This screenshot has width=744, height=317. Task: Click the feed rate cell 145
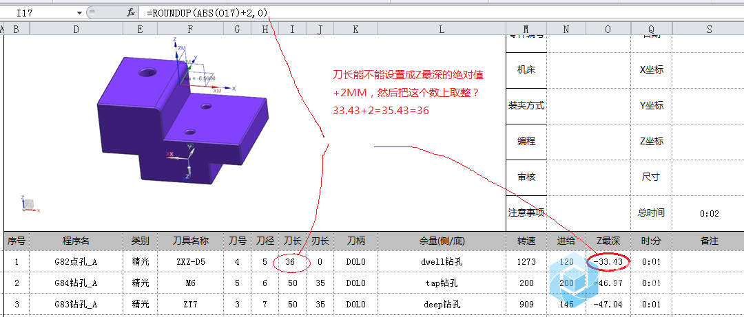point(566,304)
